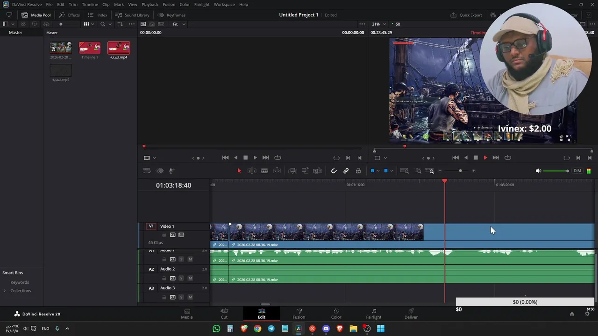Select the arrow Selection Mode tool
Image resolution: width=598 pixels, height=336 pixels.
[x=239, y=171]
